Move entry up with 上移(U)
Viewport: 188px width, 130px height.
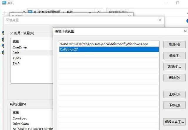tap(174, 94)
